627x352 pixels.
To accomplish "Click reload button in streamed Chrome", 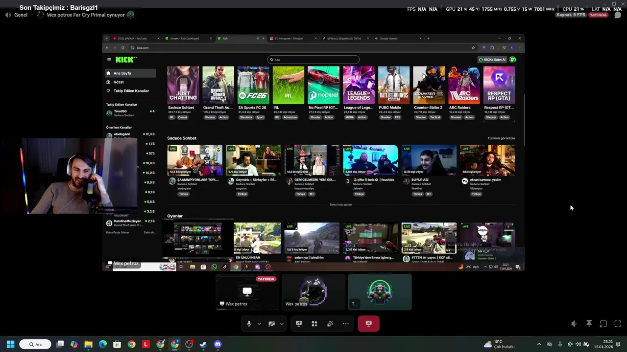I will (123, 48).
